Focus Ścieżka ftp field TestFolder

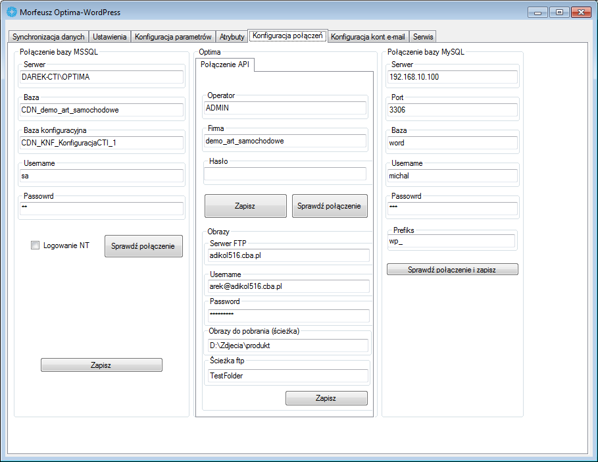[x=288, y=375]
